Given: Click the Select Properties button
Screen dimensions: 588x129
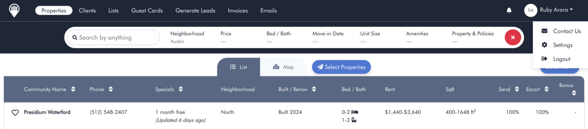Looking at the screenshot, I should 341,67.
